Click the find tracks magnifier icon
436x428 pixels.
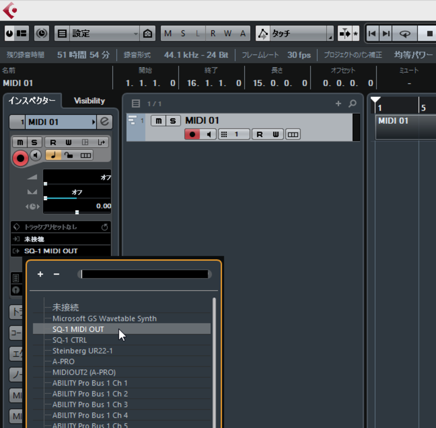pos(353,103)
